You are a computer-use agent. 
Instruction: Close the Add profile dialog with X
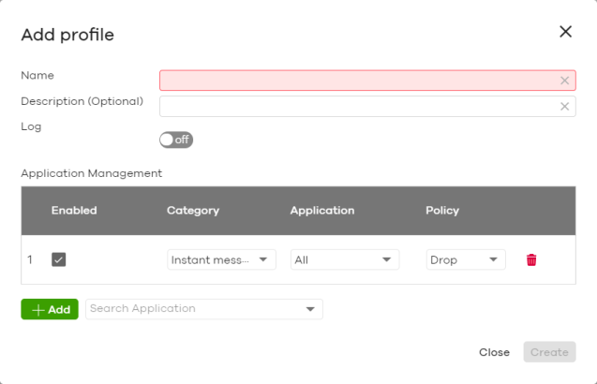565,32
